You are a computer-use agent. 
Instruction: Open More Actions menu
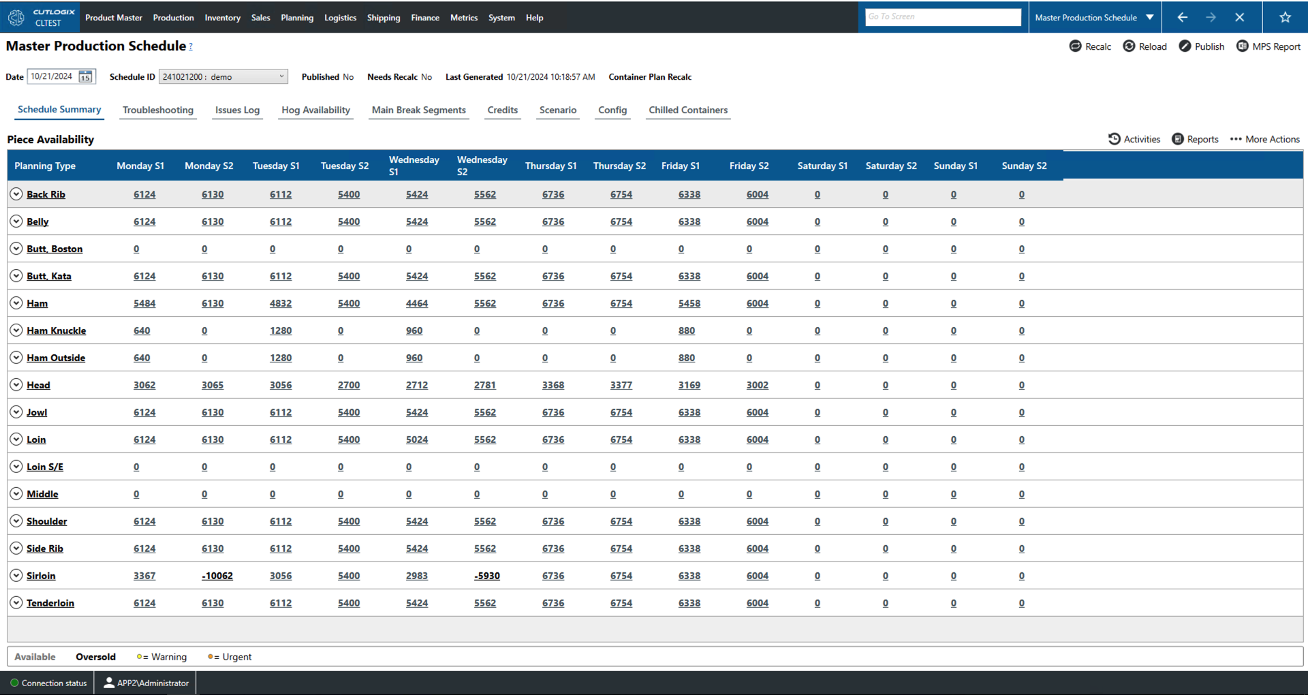(x=1265, y=139)
